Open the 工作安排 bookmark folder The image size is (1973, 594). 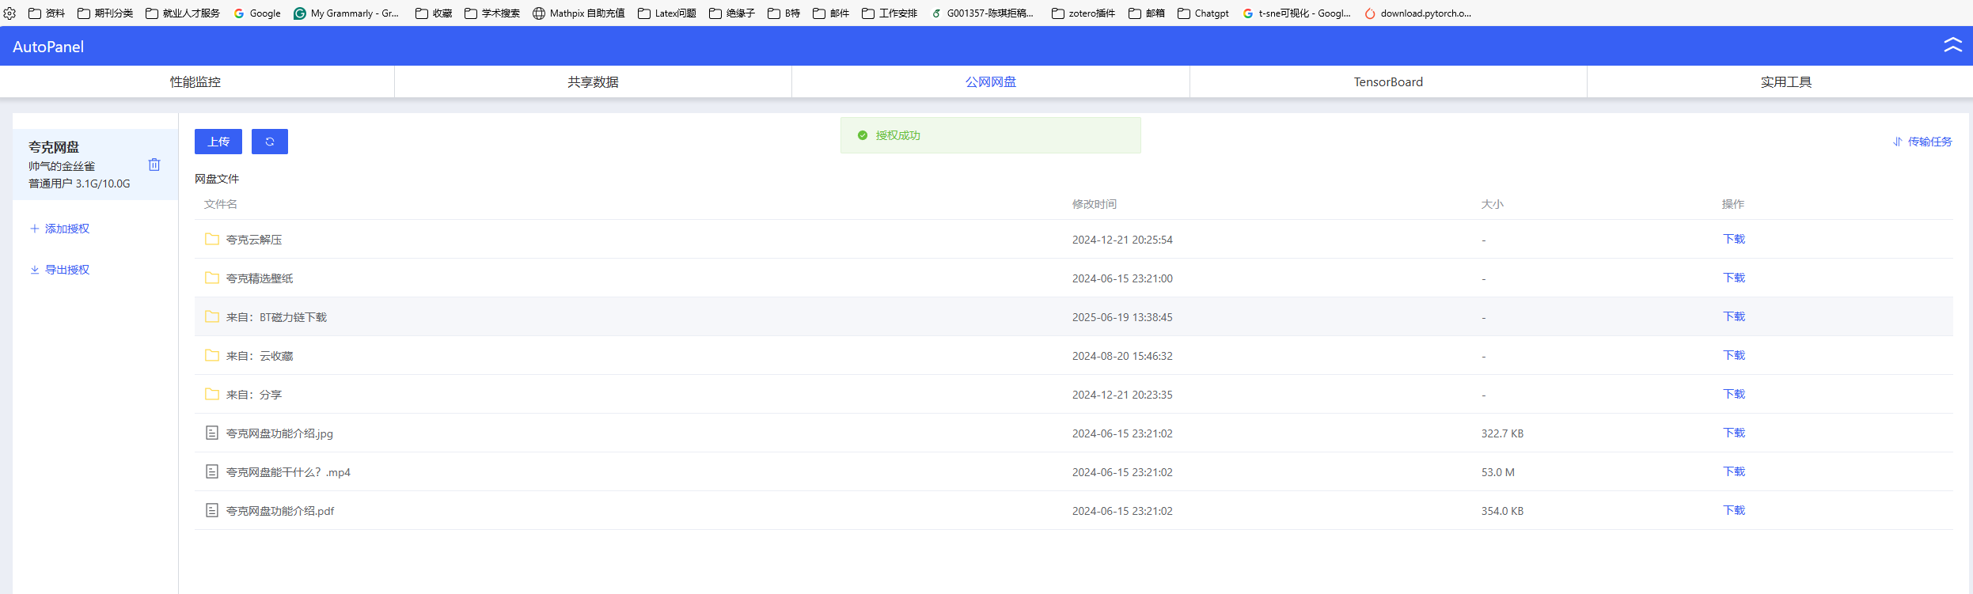(x=890, y=13)
